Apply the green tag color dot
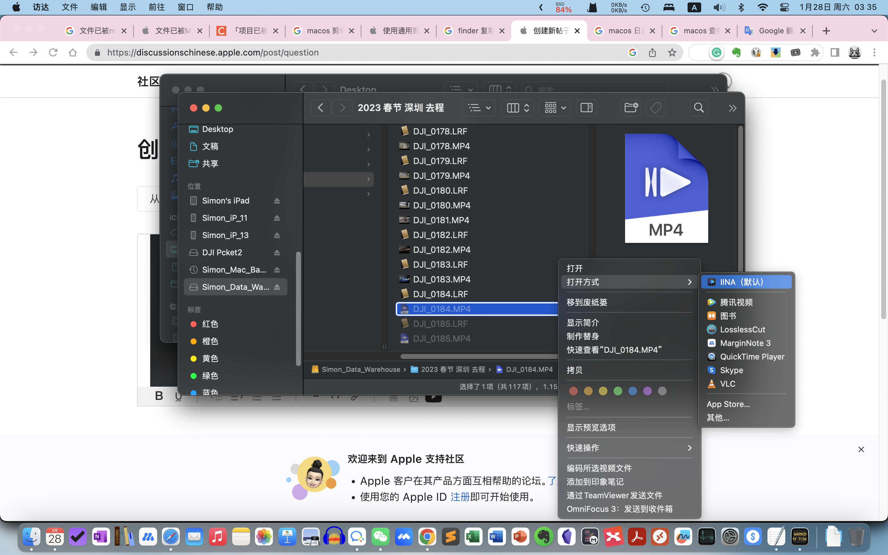The width and height of the screenshot is (888, 555). click(x=618, y=391)
